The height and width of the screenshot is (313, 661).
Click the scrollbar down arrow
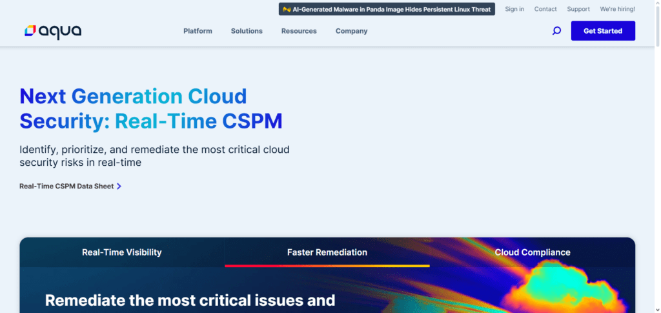click(x=658, y=310)
